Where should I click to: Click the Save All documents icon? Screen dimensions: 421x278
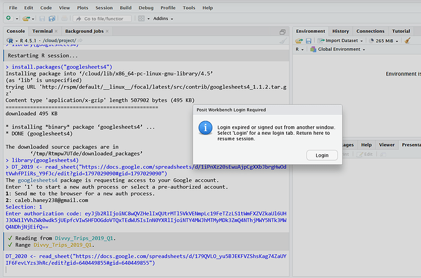coord(51,19)
